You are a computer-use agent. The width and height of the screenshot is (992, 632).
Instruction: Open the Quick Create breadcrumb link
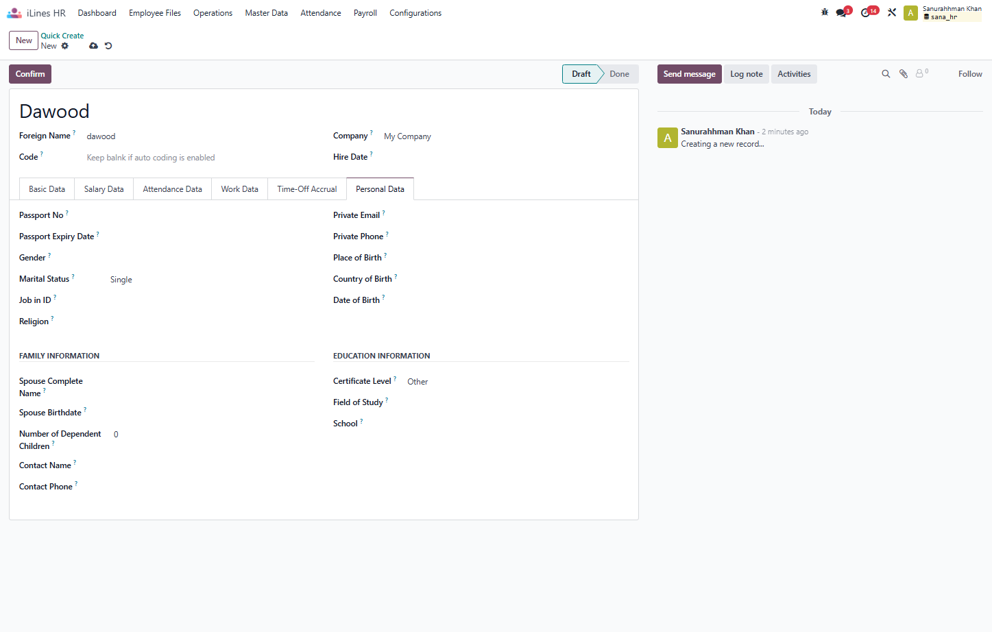[x=62, y=36]
